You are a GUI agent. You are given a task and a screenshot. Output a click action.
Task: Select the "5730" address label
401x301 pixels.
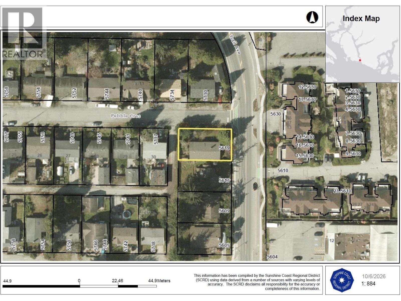click(x=206, y=95)
